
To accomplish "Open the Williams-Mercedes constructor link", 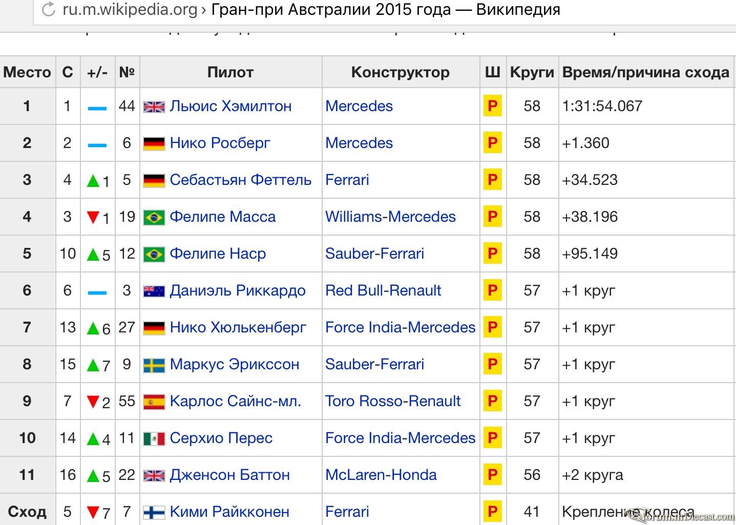I will (x=390, y=217).
